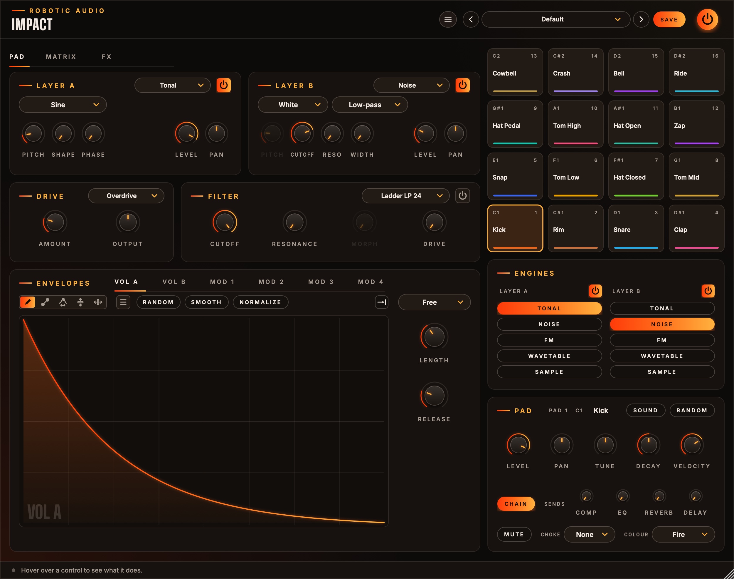This screenshot has height=579, width=734.
Task: Select FM engine for Layer A
Action: click(x=549, y=340)
